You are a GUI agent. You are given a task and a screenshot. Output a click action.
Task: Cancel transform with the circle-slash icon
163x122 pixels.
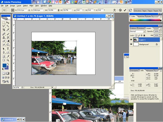[120, 10]
